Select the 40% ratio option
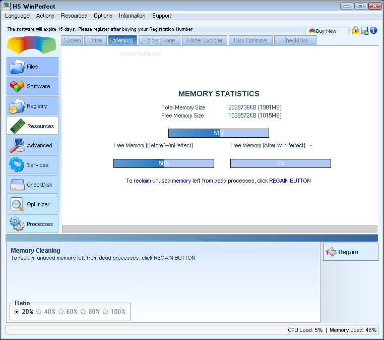The width and height of the screenshot is (384, 340). pos(39,312)
